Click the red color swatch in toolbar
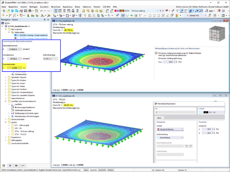This screenshot has height=172, width=230. (116, 11)
